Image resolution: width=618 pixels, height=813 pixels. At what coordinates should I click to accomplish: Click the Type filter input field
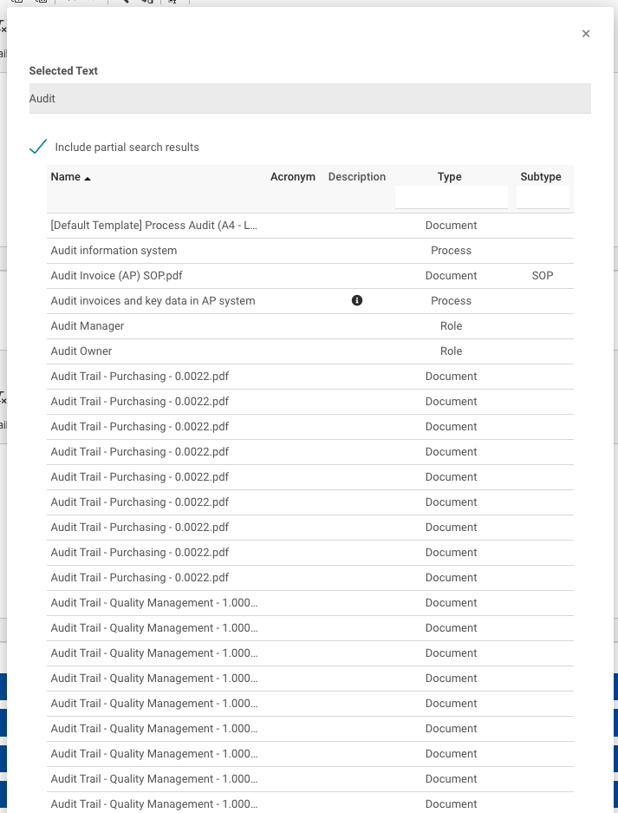click(x=451, y=198)
